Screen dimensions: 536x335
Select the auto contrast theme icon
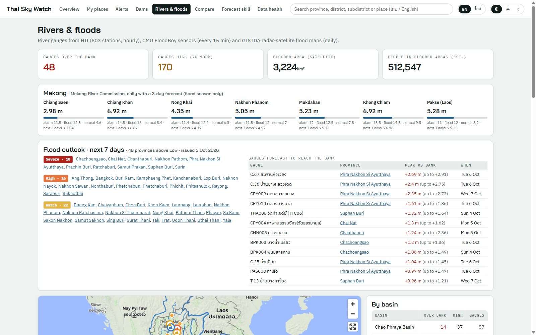pyautogui.click(x=496, y=9)
